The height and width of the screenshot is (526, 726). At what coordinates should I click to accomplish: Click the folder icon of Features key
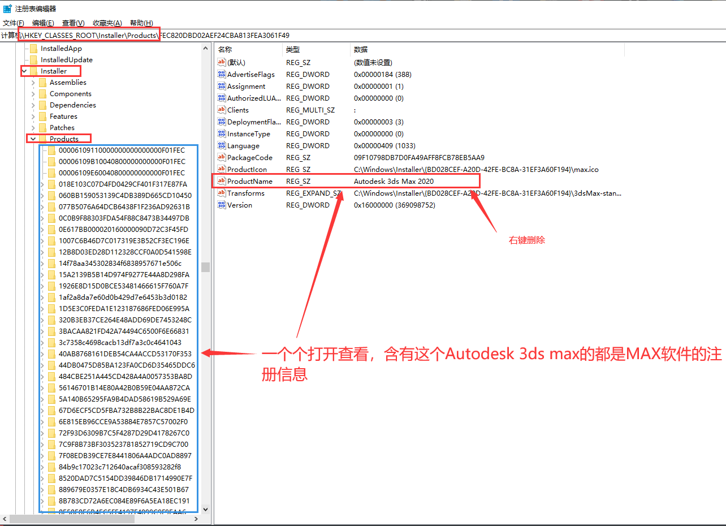pos(42,116)
